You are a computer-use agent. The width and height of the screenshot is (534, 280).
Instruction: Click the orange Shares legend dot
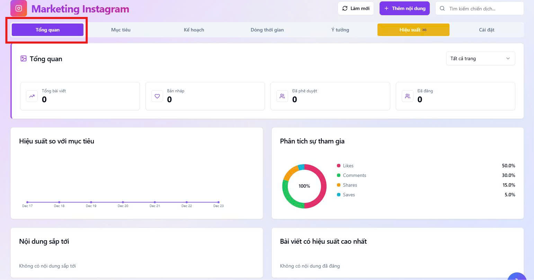pos(339,185)
